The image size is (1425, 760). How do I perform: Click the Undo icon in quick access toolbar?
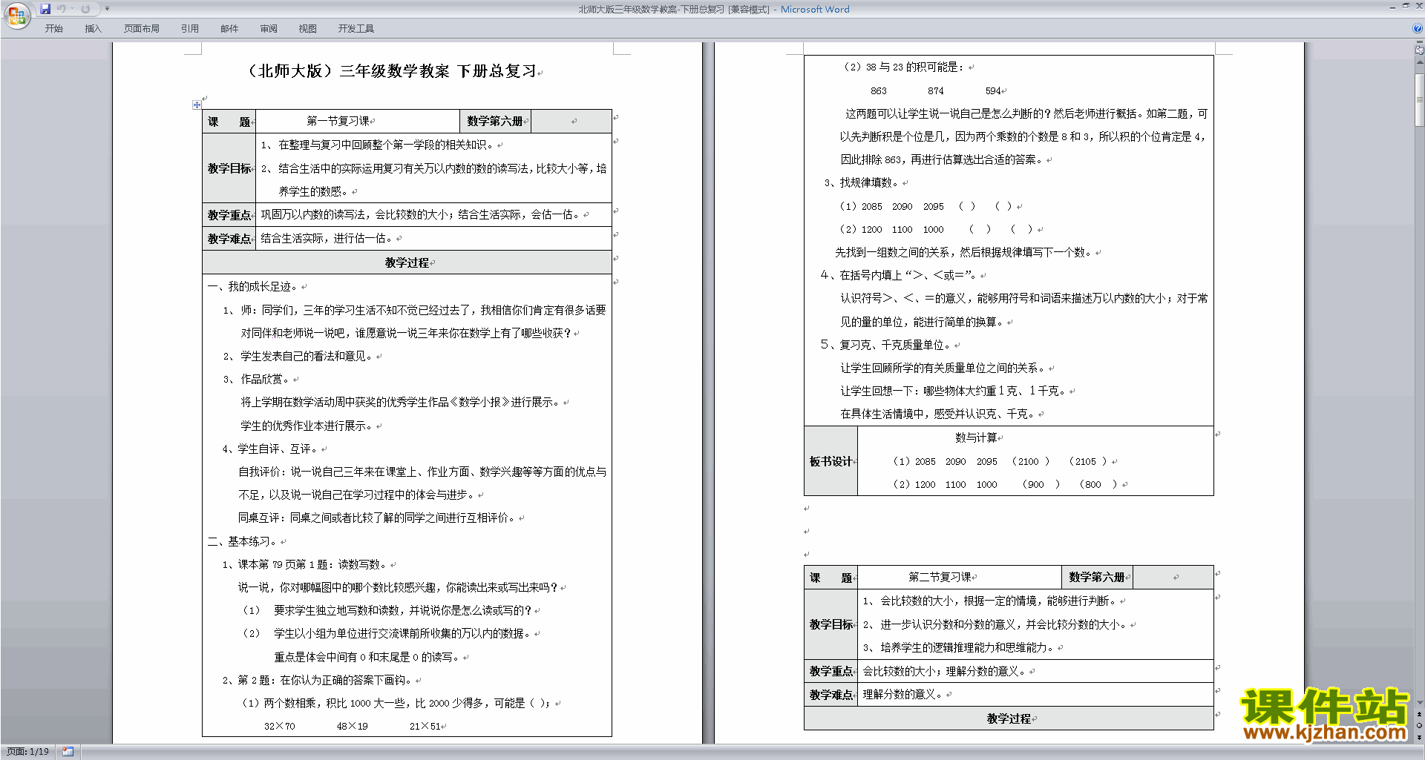click(62, 9)
